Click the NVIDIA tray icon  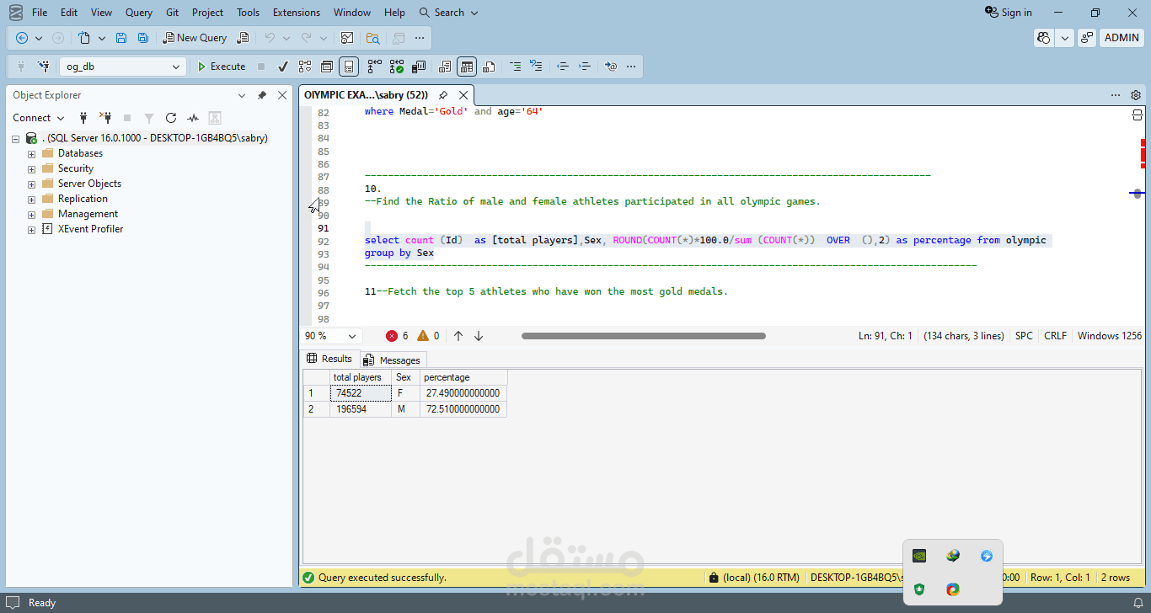(919, 556)
